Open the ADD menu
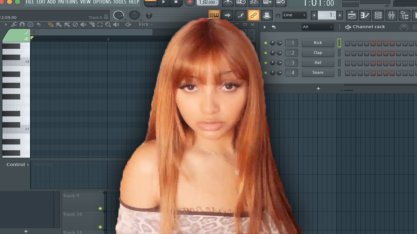The height and width of the screenshot is (234, 417). 51,2
